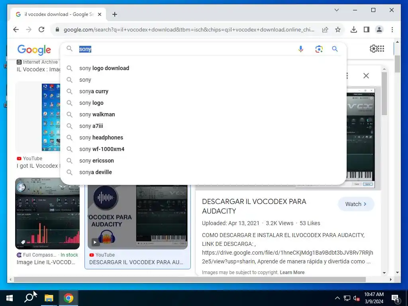Choose suggestion 'sony headphones'
The image size is (408, 306).
203,137
